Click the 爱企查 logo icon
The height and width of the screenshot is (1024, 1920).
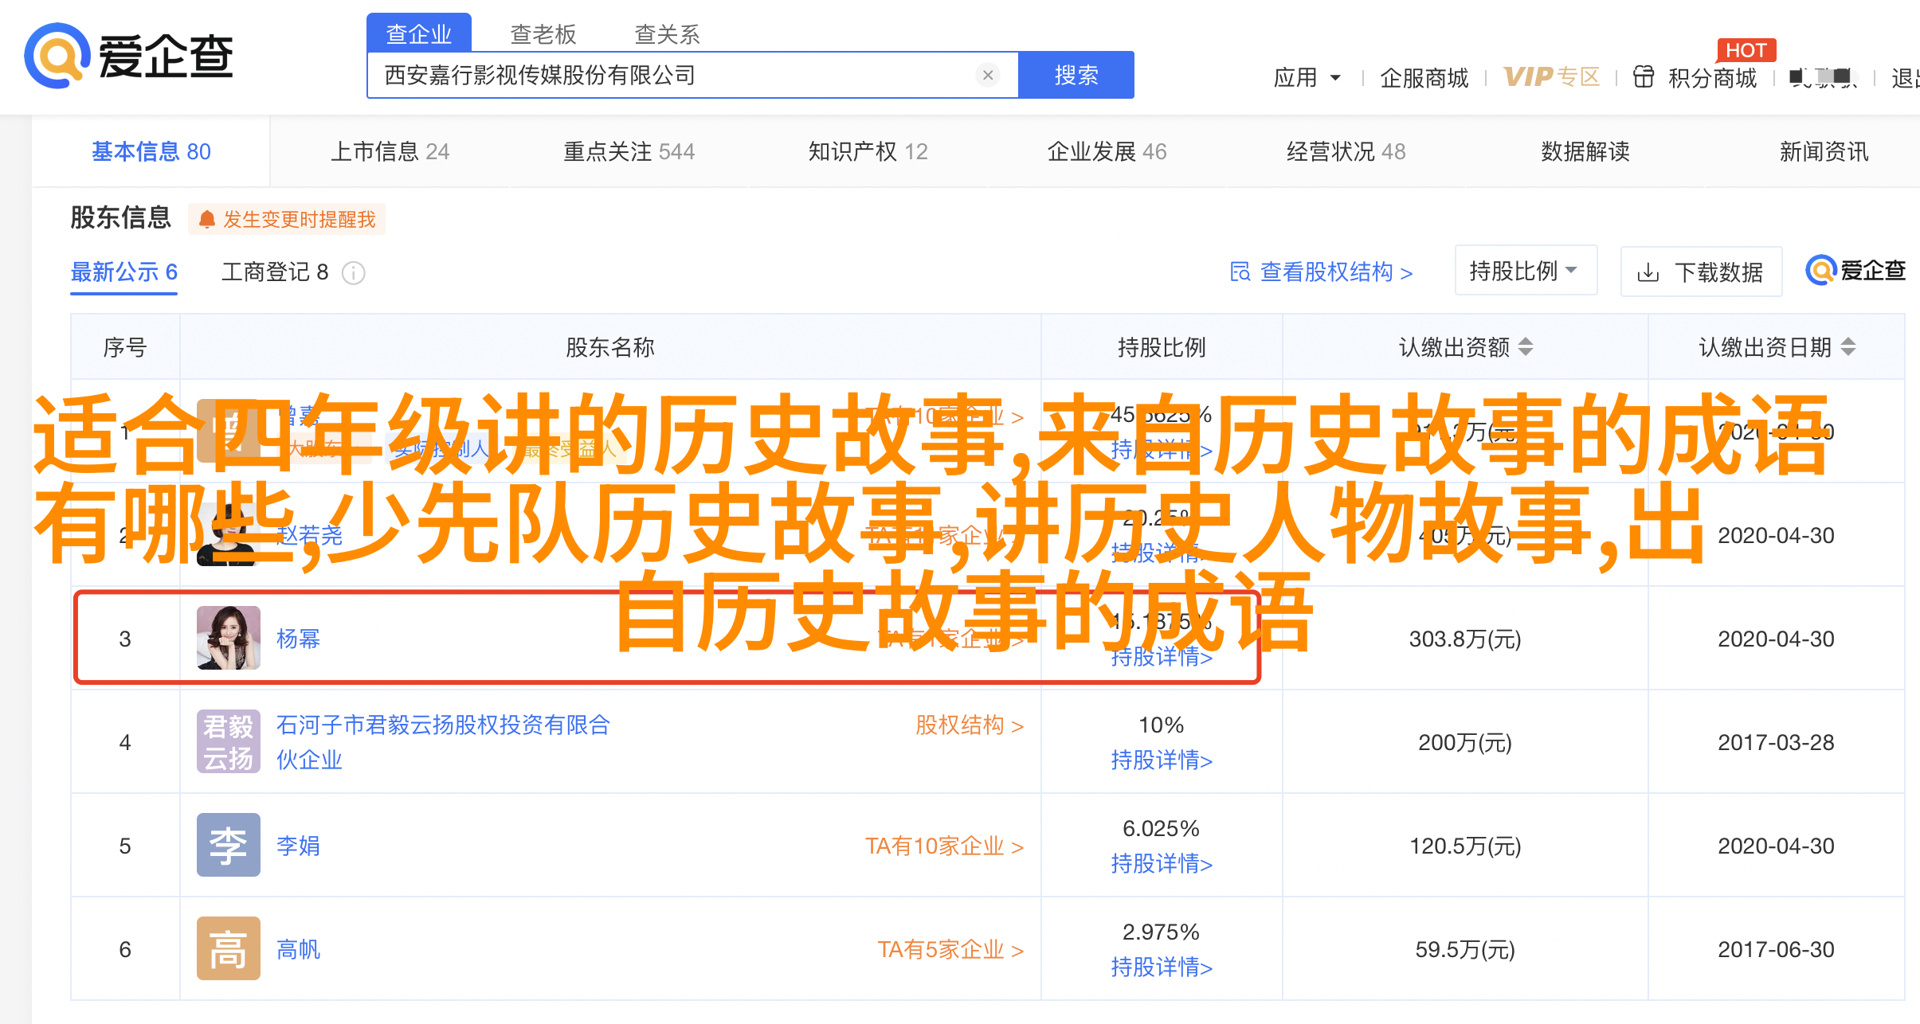point(56,56)
